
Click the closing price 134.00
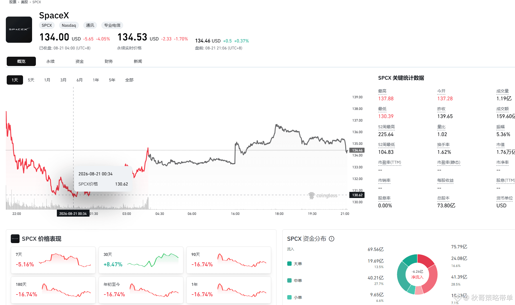[x=54, y=37]
